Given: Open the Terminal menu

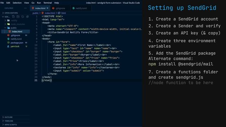Looking at the screenshot, I should 48,3.
